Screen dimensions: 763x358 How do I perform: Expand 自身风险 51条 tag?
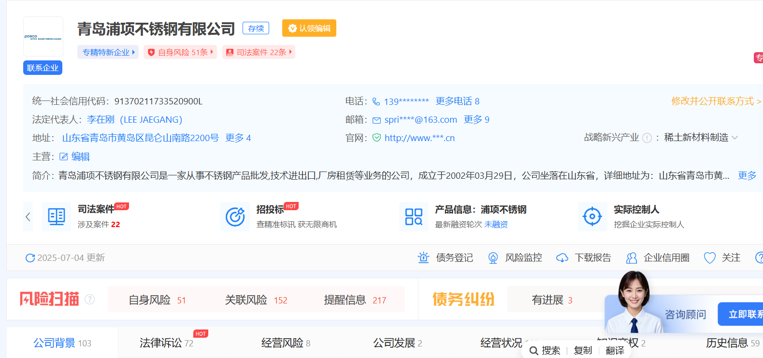pos(180,52)
